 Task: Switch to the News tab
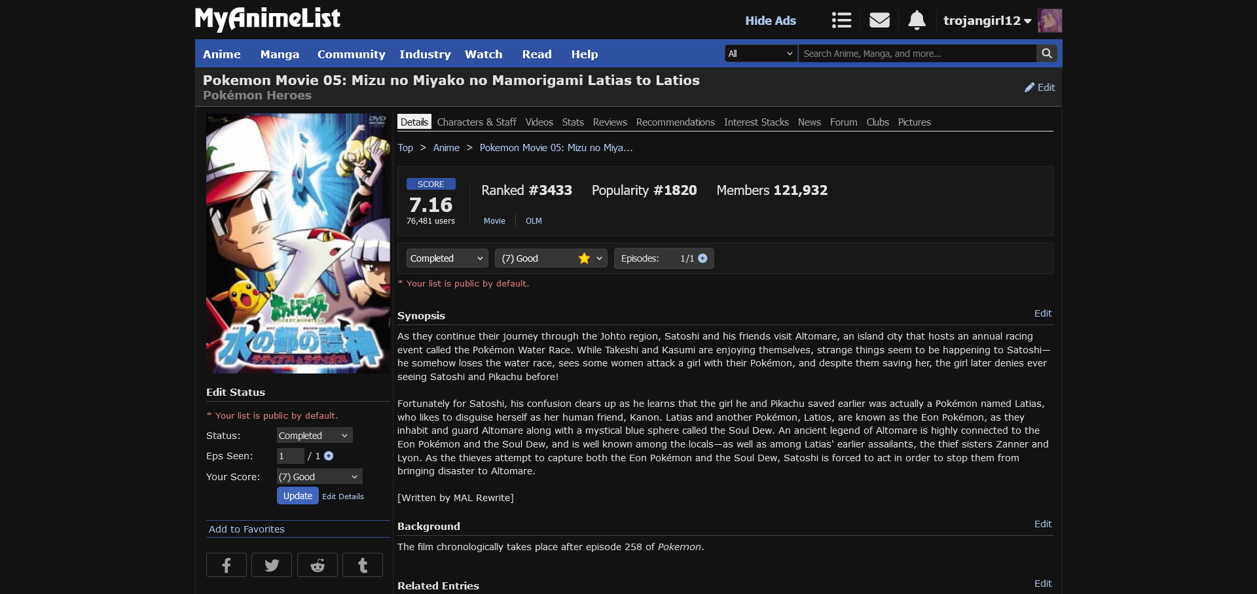809,122
